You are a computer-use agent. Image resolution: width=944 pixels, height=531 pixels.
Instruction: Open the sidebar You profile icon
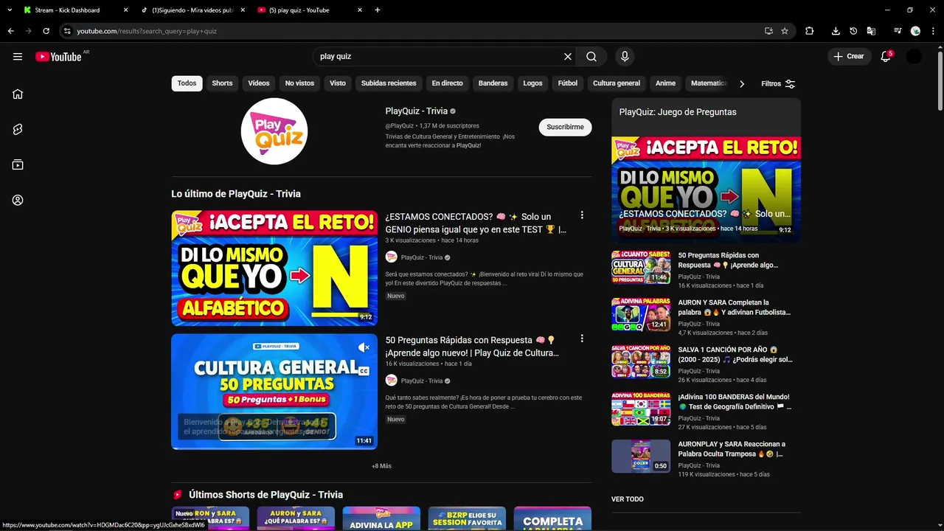coord(18,200)
